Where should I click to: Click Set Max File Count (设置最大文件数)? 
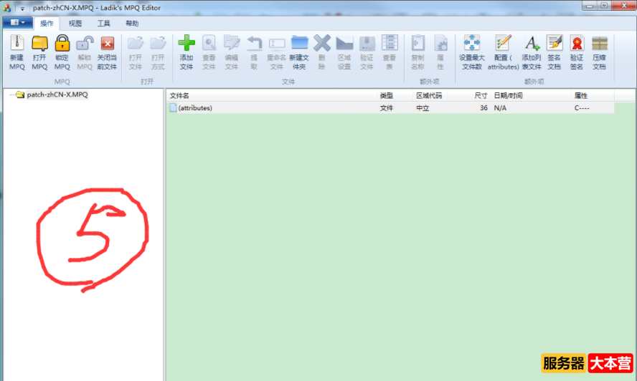click(472, 53)
